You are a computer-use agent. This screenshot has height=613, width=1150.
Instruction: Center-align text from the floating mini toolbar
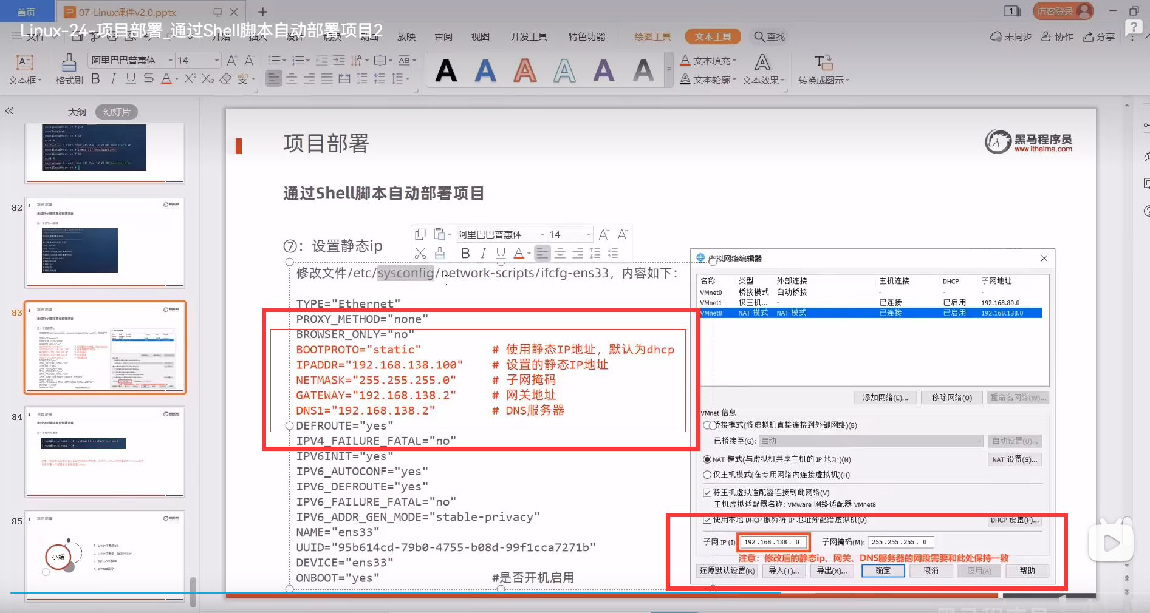click(560, 253)
